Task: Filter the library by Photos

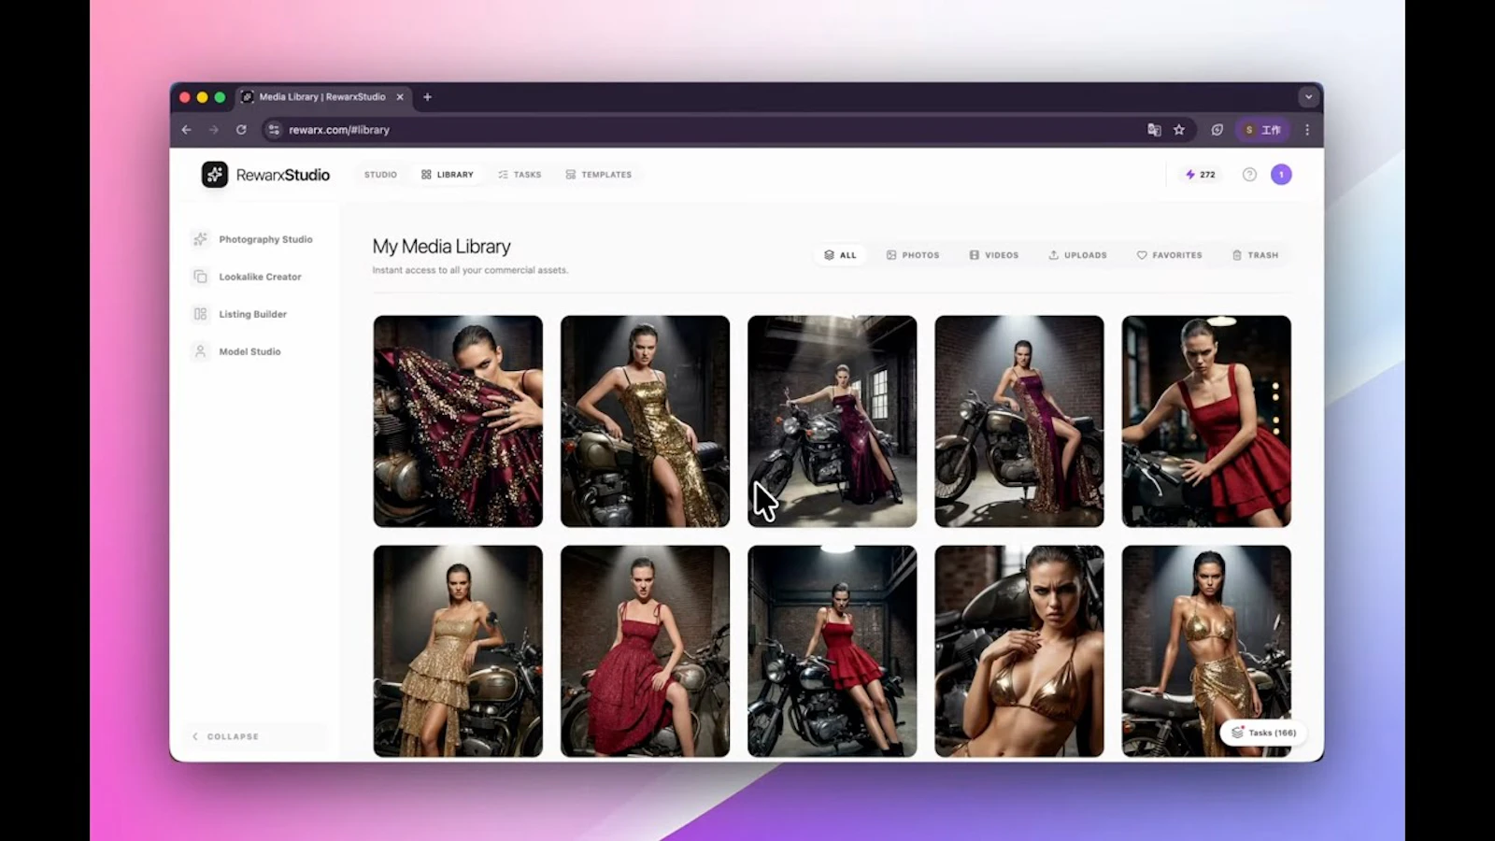Action: tap(913, 255)
